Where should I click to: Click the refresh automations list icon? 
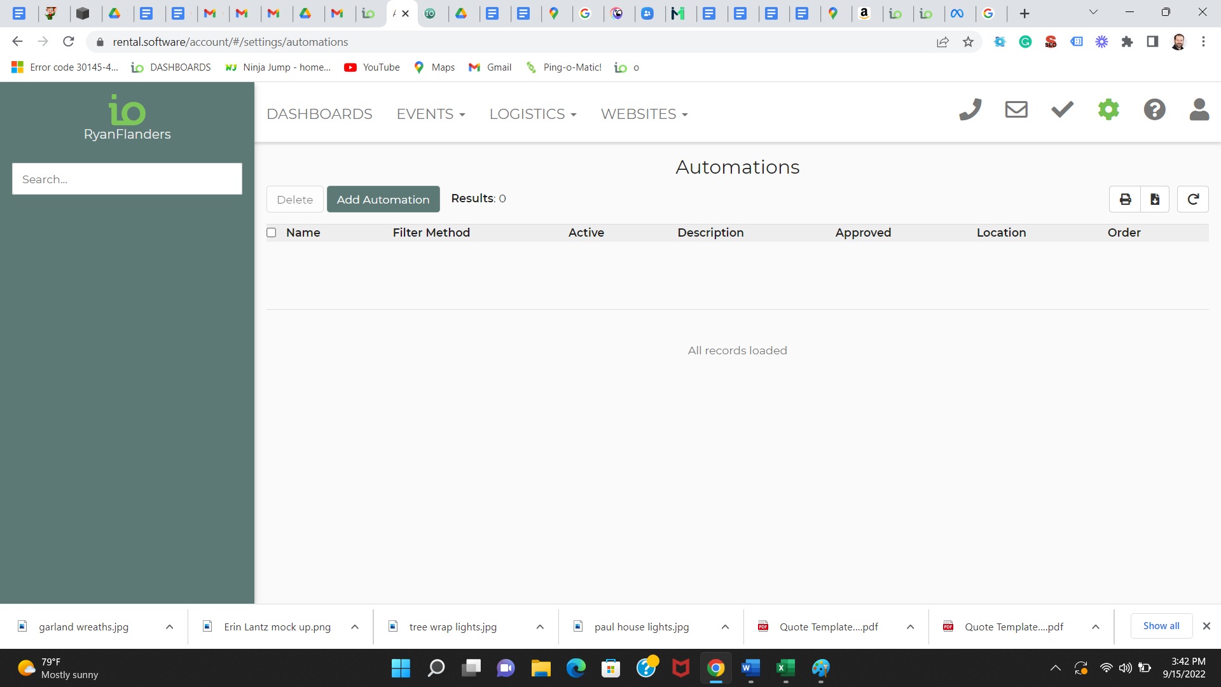click(1193, 200)
